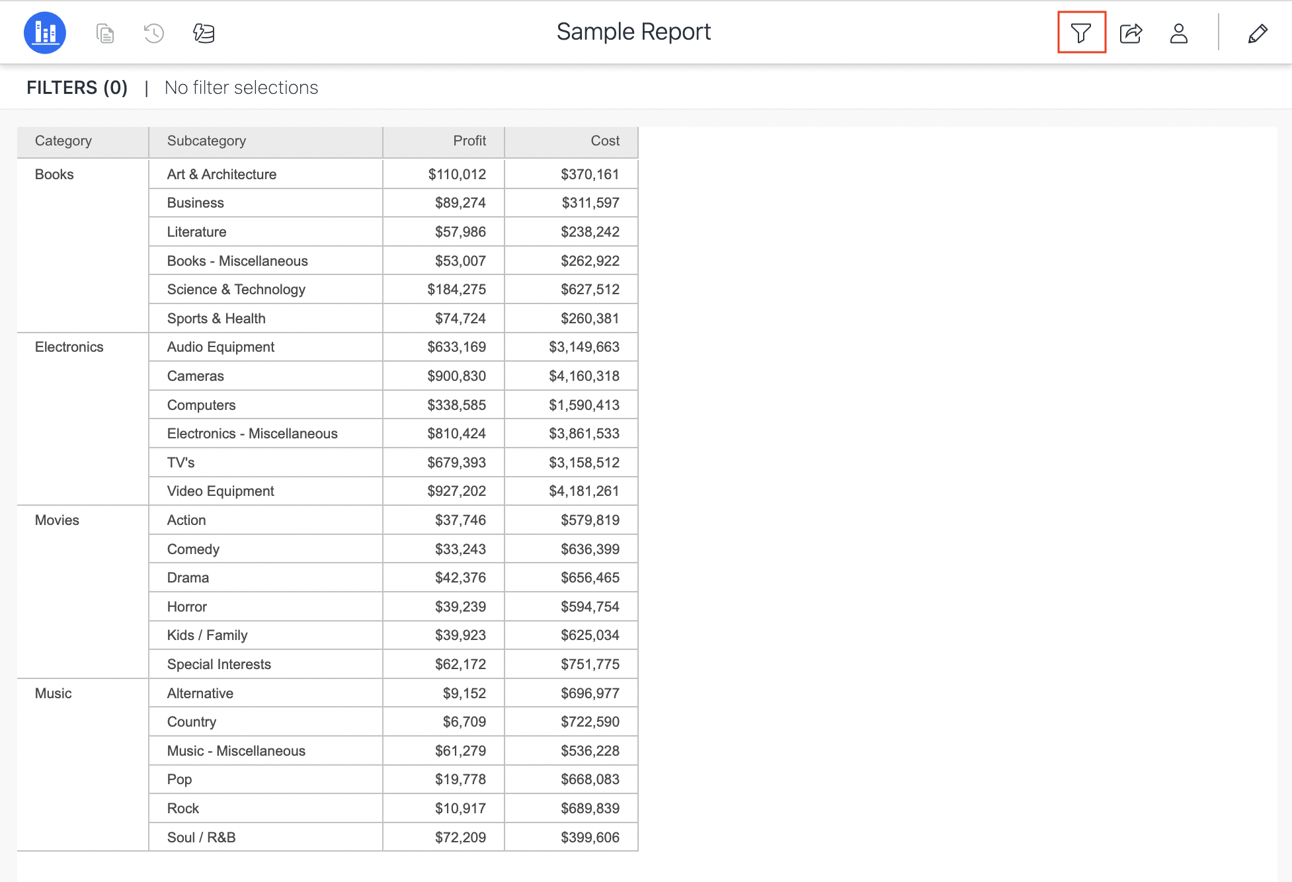Select the Soul / R&B row
The height and width of the screenshot is (882, 1292).
(x=201, y=838)
